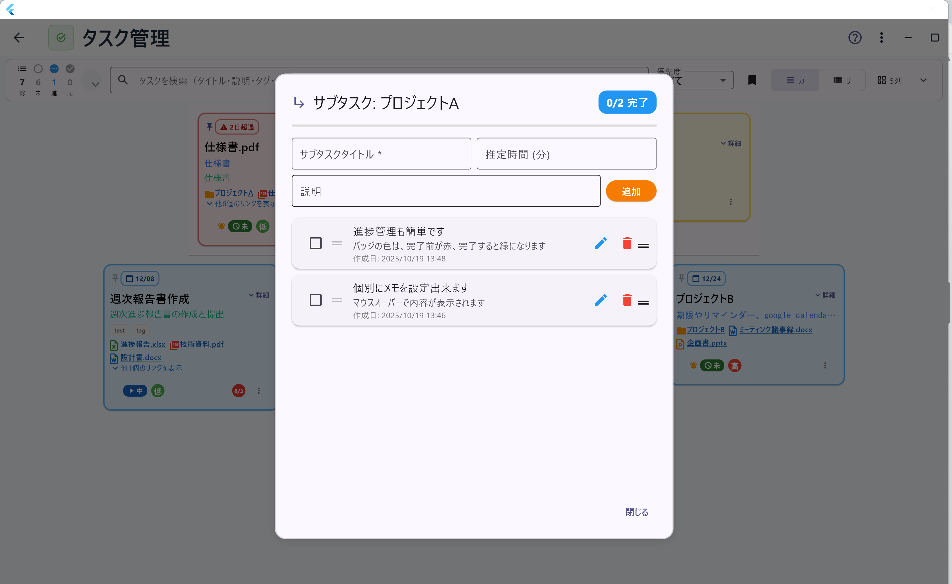Open the help icon in the title bar
This screenshot has height=584, width=952.
click(x=854, y=38)
